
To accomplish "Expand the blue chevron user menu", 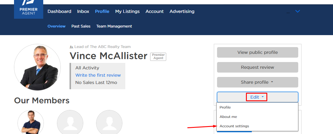I will point(297,11).
